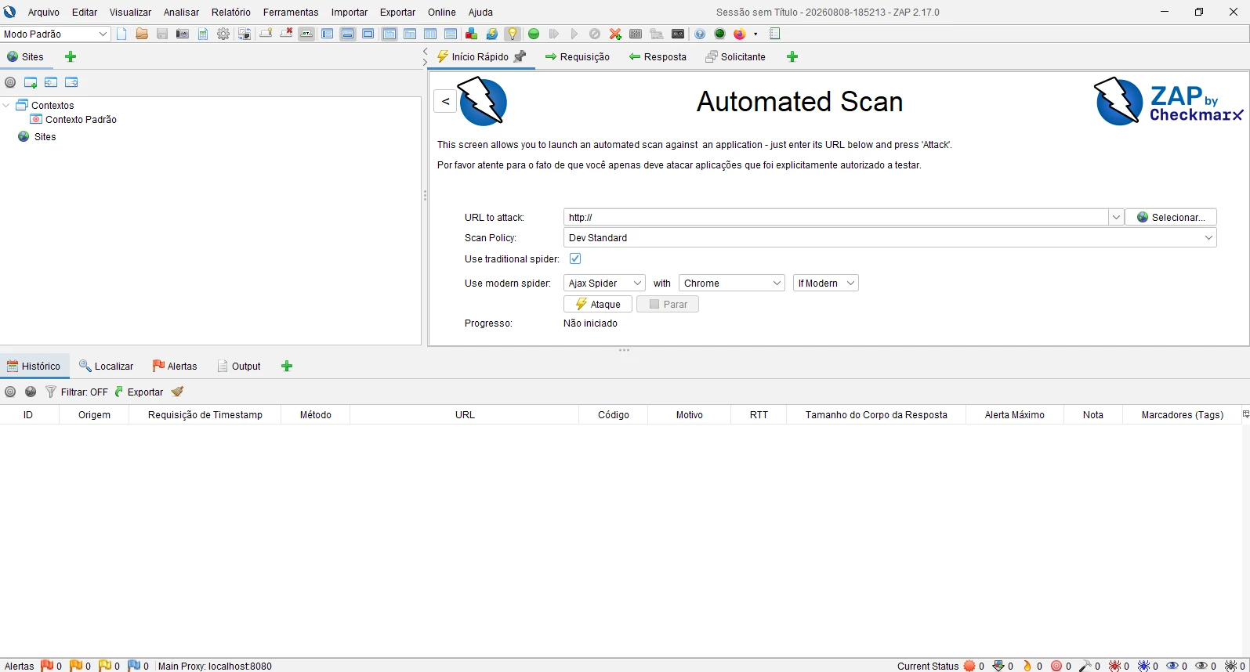Open the Chrome browser dropdown

(x=732, y=283)
